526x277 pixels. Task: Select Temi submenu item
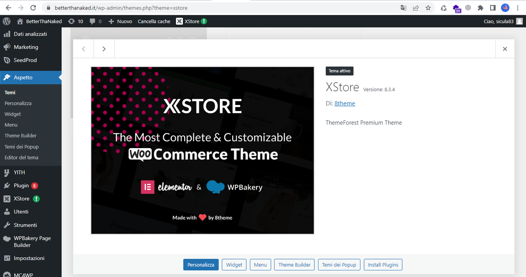click(10, 93)
